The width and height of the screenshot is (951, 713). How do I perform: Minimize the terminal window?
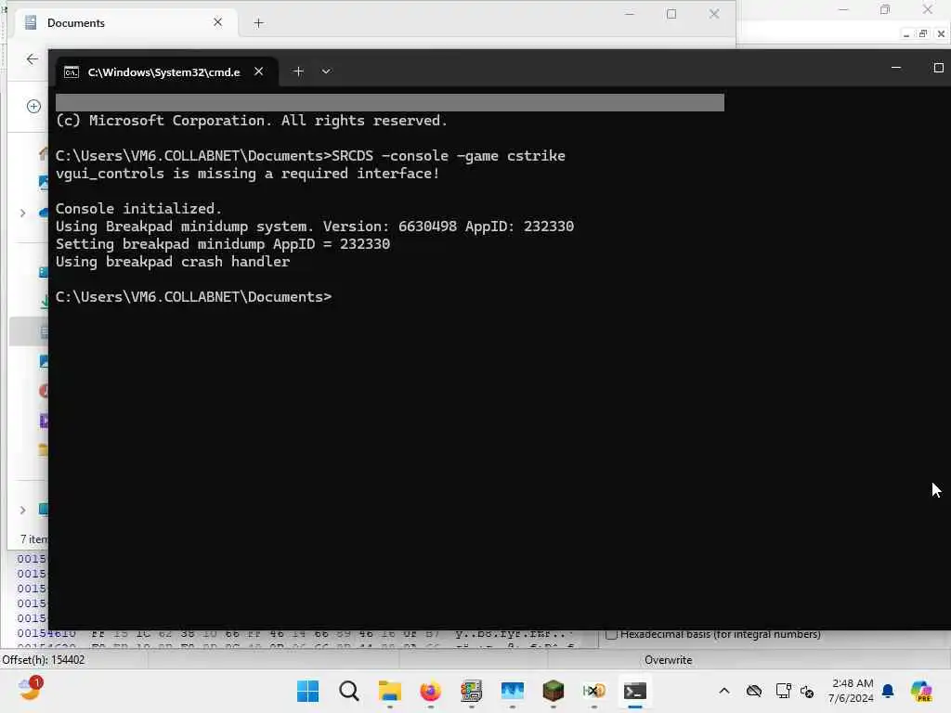(896, 68)
